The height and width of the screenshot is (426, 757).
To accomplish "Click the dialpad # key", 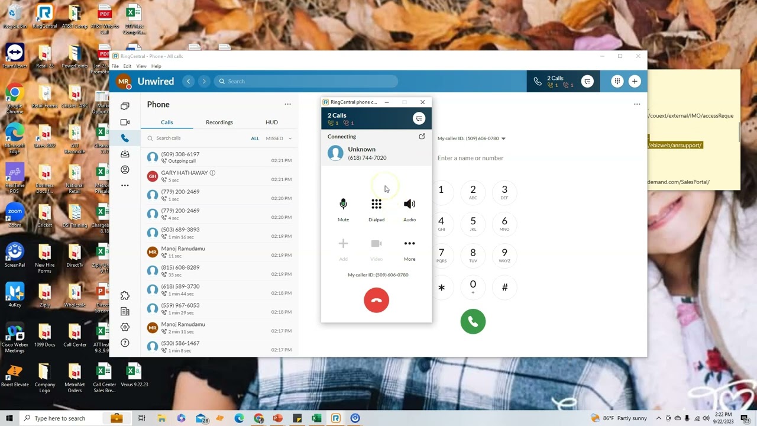I will [504, 287].
